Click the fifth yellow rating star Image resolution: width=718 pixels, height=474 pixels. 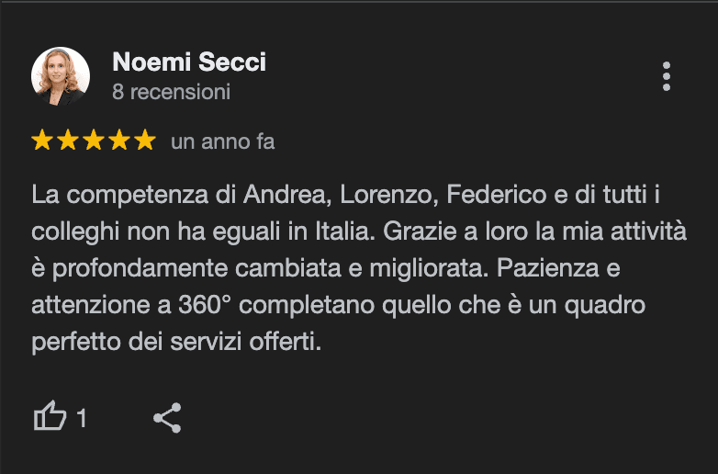coord(145,141)
